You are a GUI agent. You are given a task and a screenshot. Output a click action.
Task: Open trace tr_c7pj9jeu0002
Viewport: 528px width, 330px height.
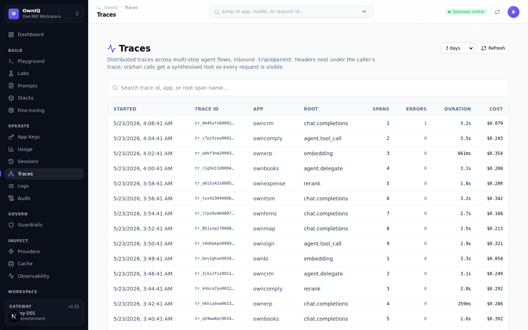214,139
